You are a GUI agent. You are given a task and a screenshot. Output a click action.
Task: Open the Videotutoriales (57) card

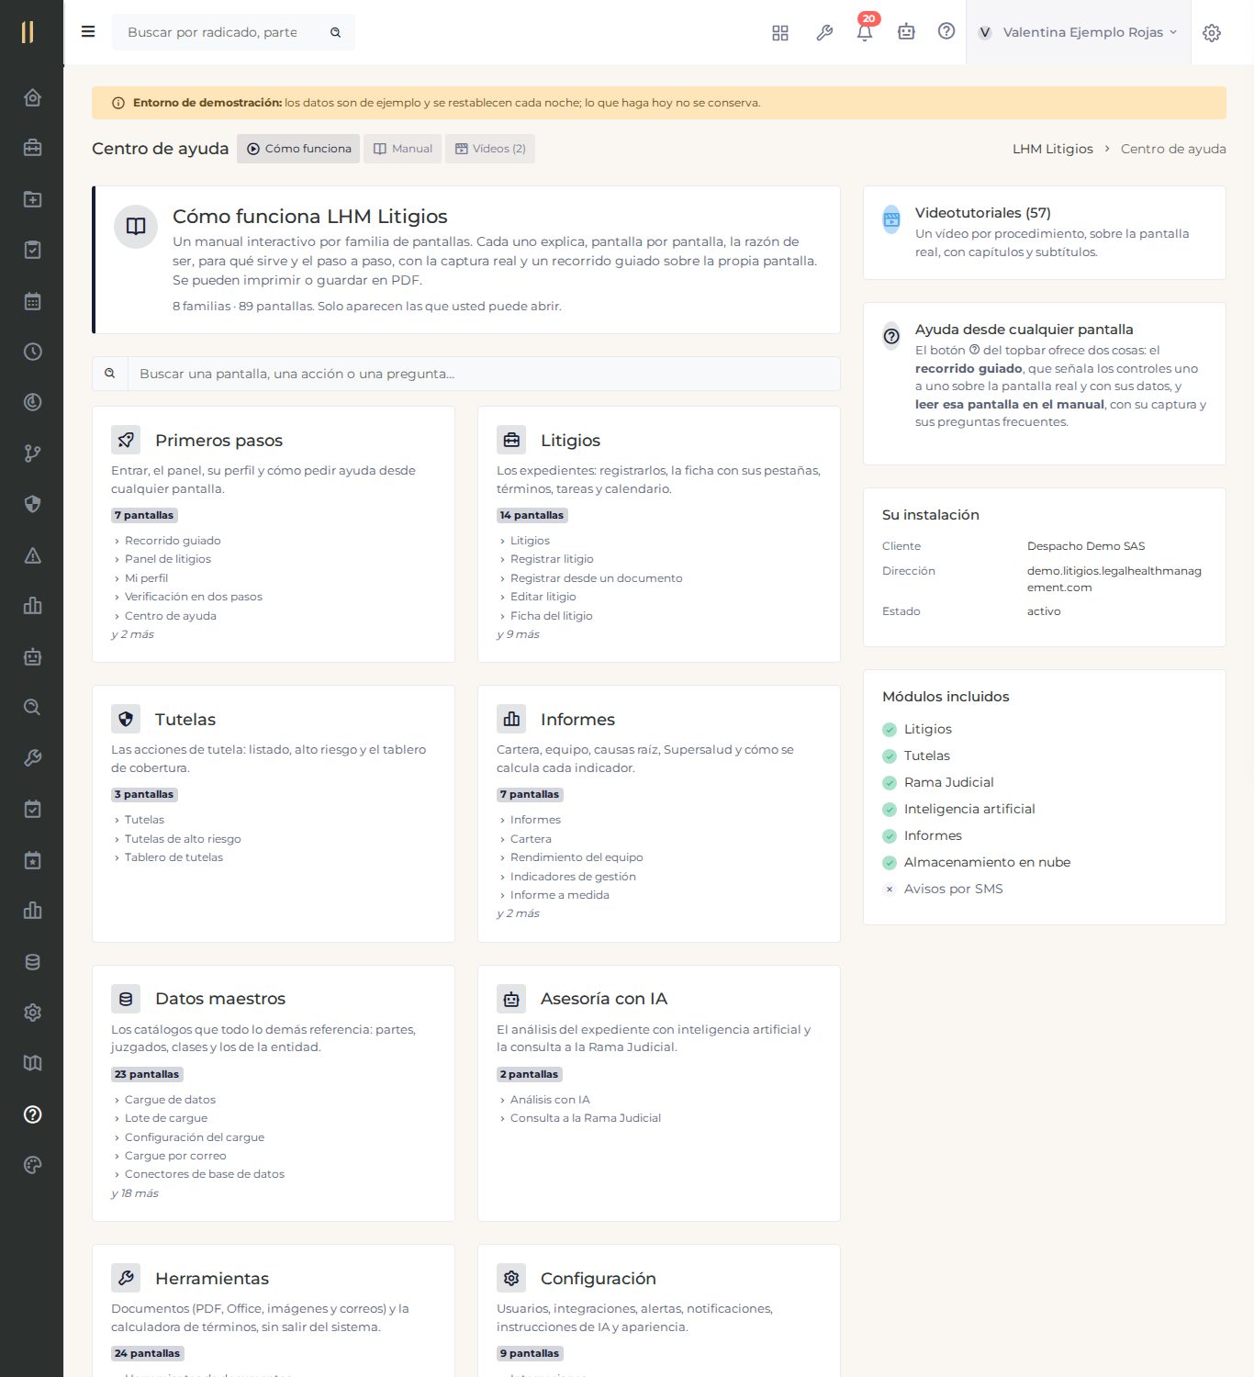1044,233
